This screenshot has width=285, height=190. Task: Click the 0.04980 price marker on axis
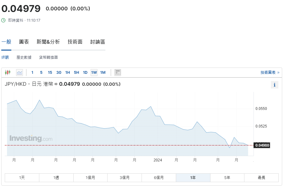click(x=262, y=145)
